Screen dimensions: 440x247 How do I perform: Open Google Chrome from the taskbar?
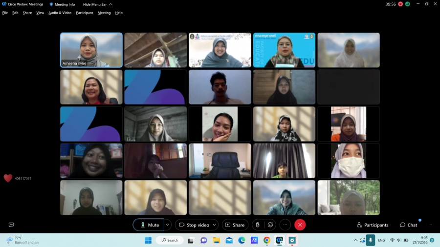[267, 240]
